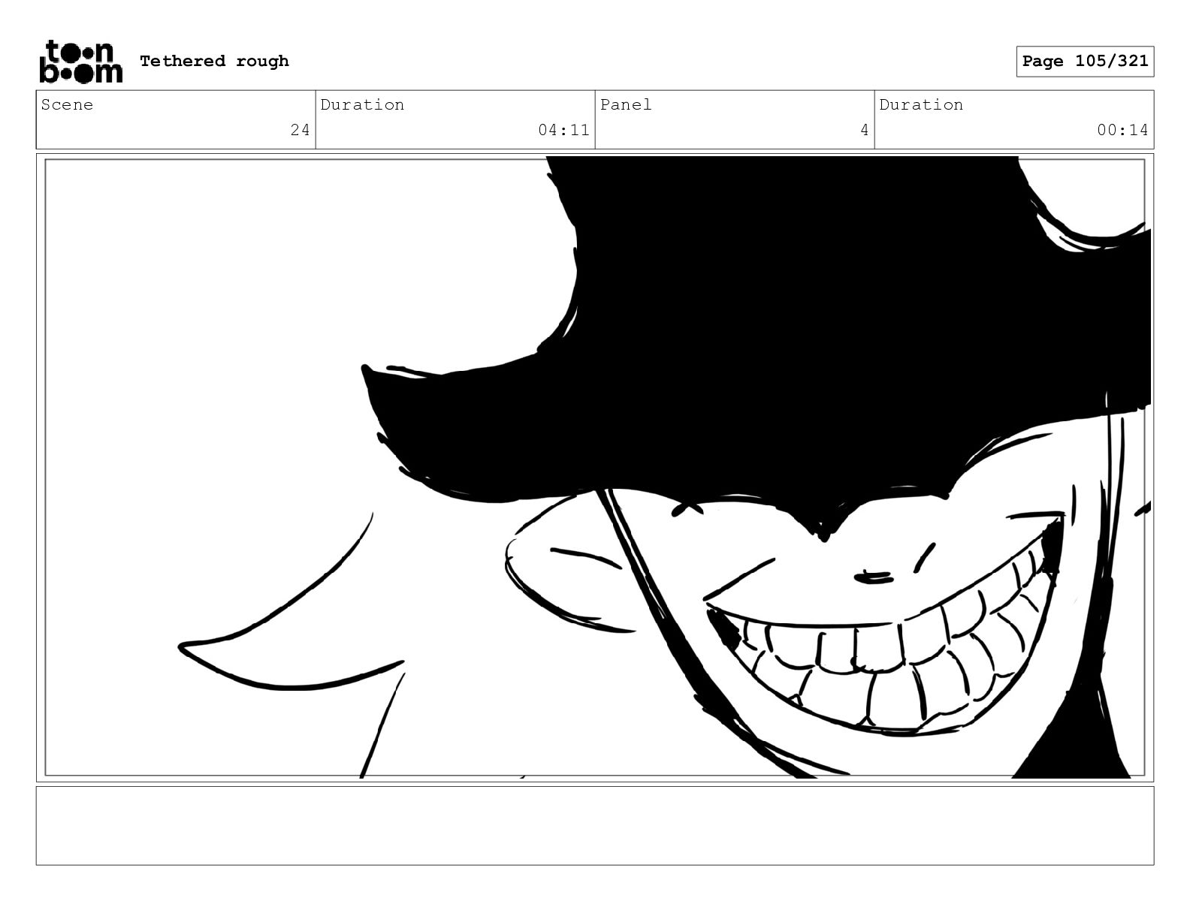
Task: Click the empty notes box below panel
Action: (x=595, y=825)
